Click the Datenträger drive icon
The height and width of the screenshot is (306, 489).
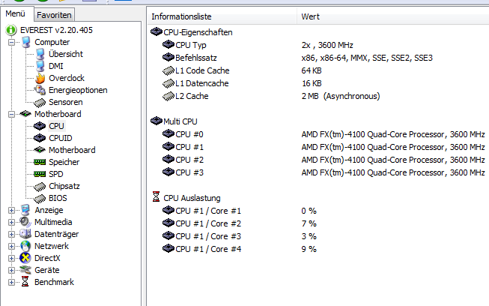pyautogui.click(x=25, y=234)
